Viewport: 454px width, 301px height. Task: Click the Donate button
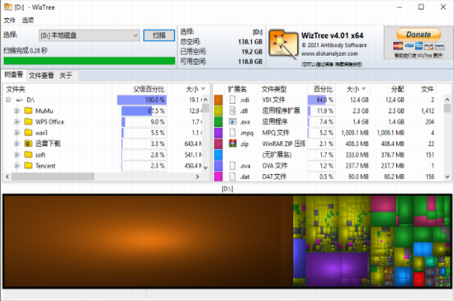tap(419, 35)
